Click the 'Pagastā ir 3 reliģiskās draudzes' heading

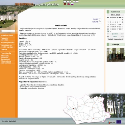tap(33, 82)
